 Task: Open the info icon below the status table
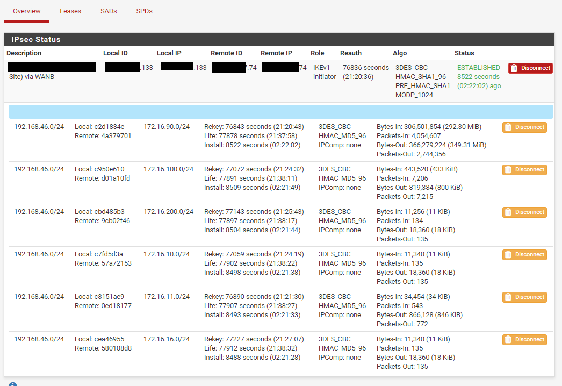point(12,383)
